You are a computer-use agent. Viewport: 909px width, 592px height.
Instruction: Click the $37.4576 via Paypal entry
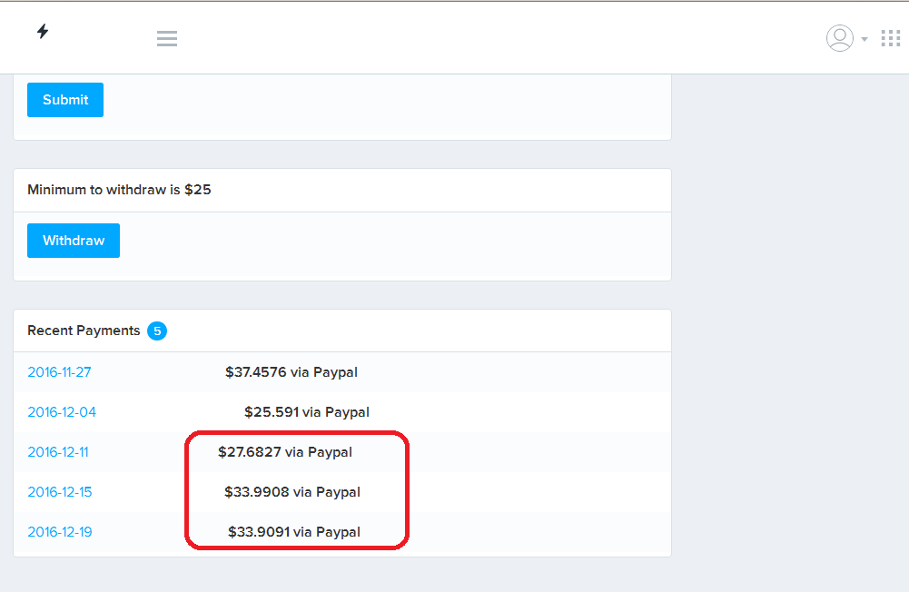(x=291, y=372)
